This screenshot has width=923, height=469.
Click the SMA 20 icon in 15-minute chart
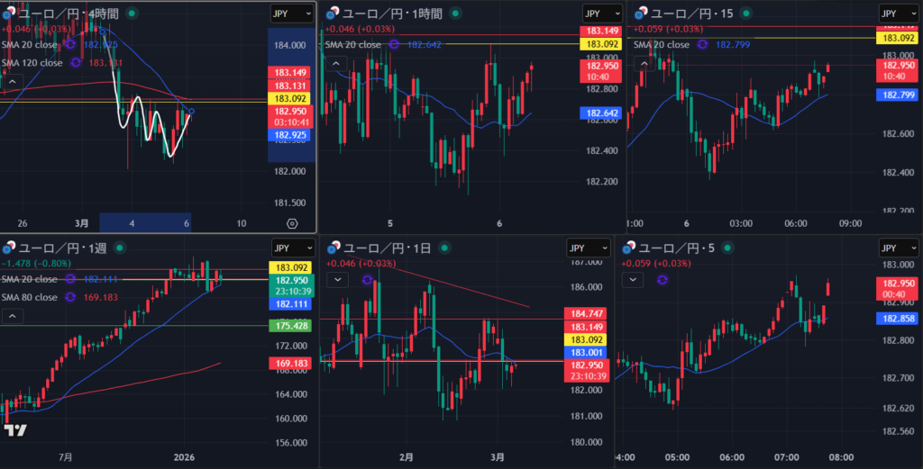click(702, 44)
